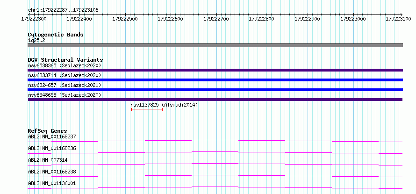416x194 pixels.
Task: Select the RefSeq Genes track title
Action: coord(47,131)
